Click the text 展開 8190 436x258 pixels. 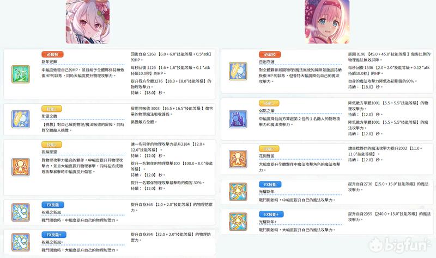click(x=357, y=54)
